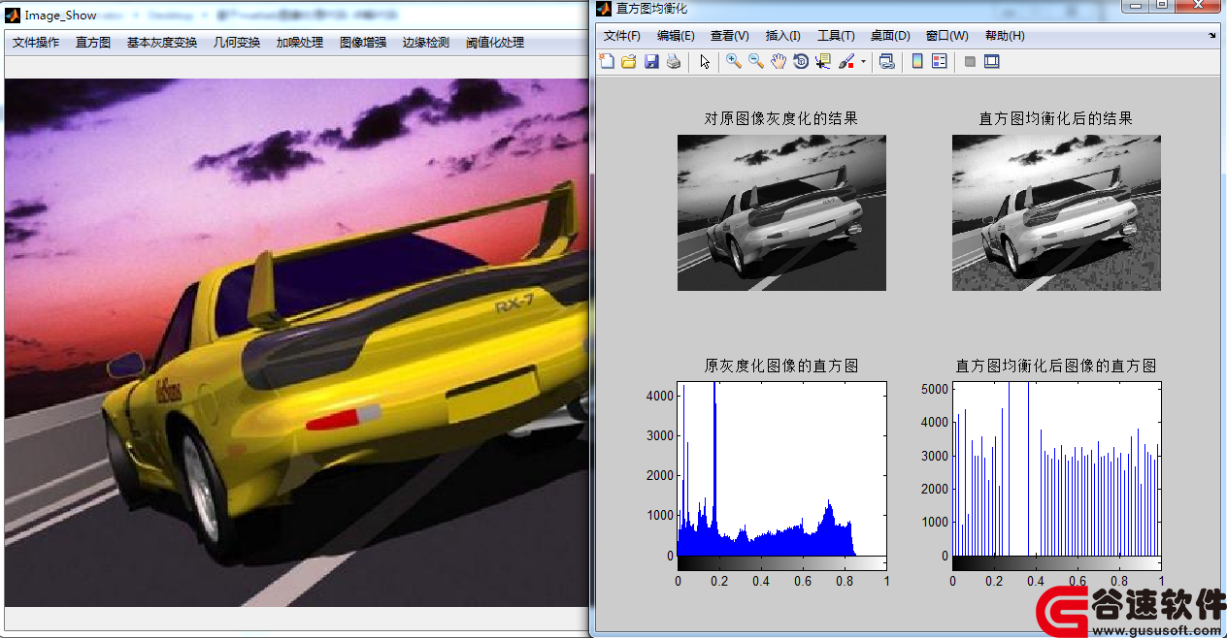Activate the Zoom In magnifier tool
This screenshot has width=1227, height=638.
(733, 62)
